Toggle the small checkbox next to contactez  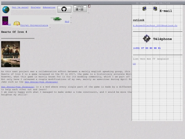89,6
